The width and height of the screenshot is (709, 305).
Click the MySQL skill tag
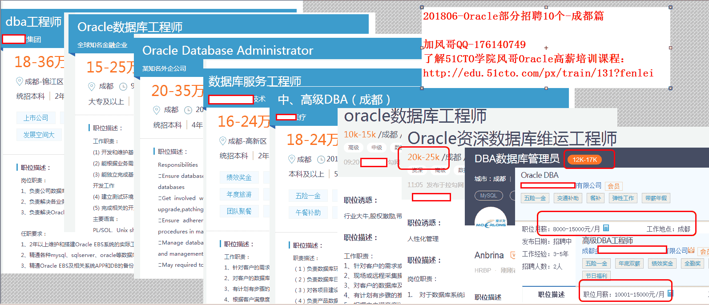click(x=488, y=196)
